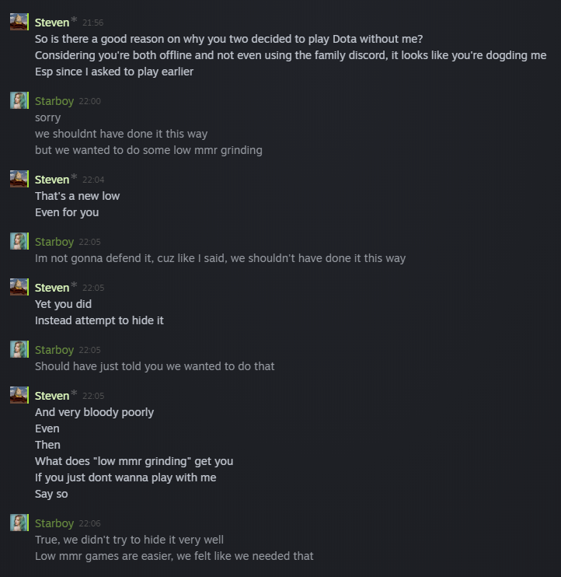The width and height of the screenshot is (561, 577).
Task: Click the message 'Even for you'
Action: click(x=67, y=212)
